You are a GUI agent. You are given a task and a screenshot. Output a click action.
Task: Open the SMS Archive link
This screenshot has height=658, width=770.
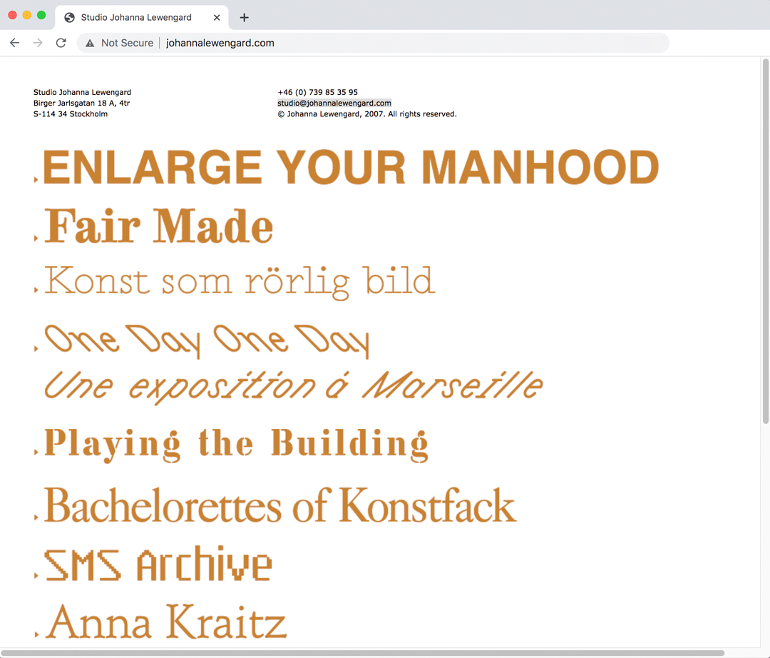158,564
